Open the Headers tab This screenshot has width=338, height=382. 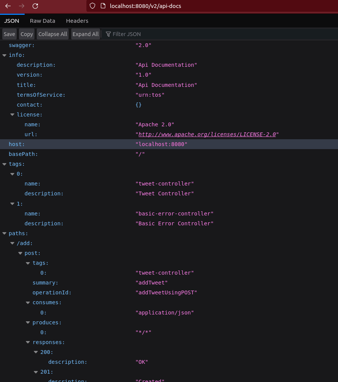tap(77, 21)
